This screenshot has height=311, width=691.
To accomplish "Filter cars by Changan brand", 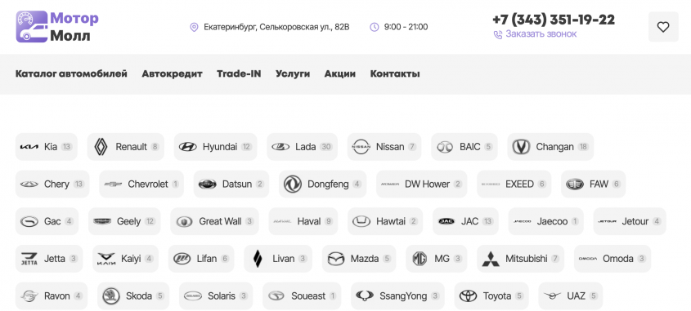I will coord(550,147).
